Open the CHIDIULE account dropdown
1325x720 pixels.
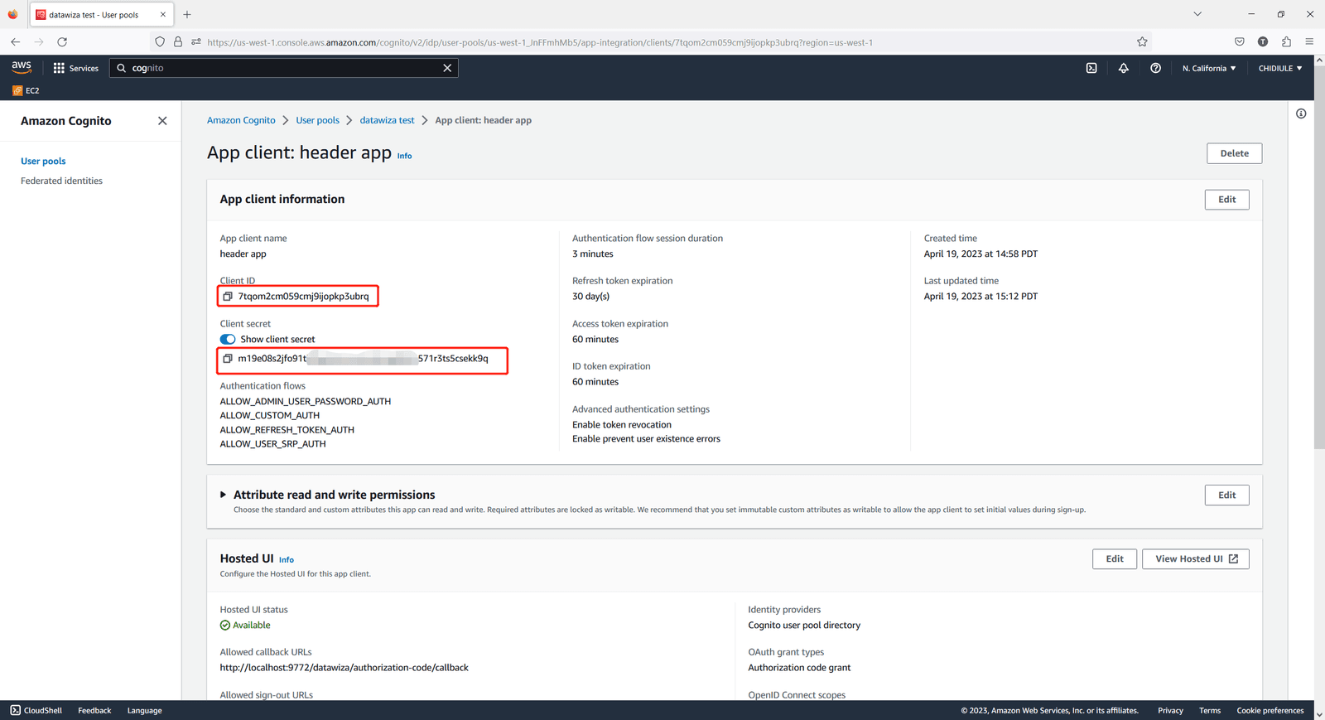1280,68
